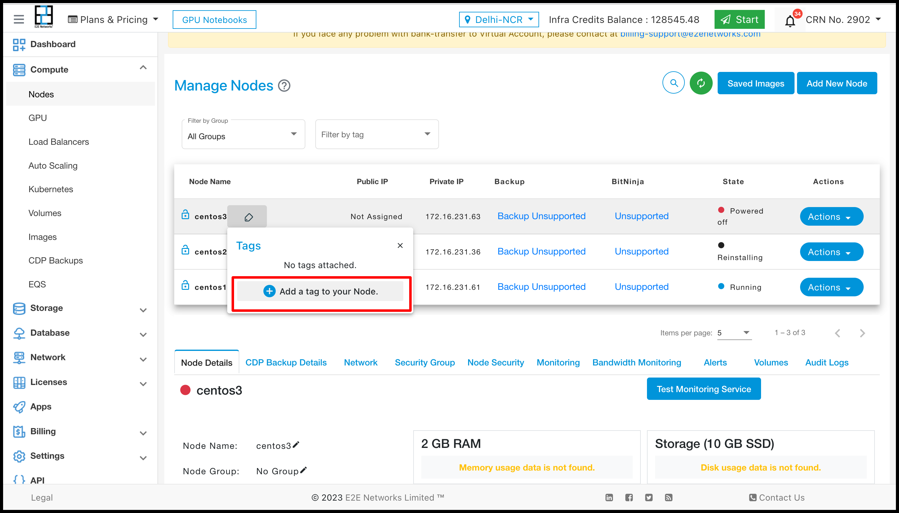The width and height of the screenshot is (899, 513).
Task: Click the Saved Images button
Action: [756, 83]
